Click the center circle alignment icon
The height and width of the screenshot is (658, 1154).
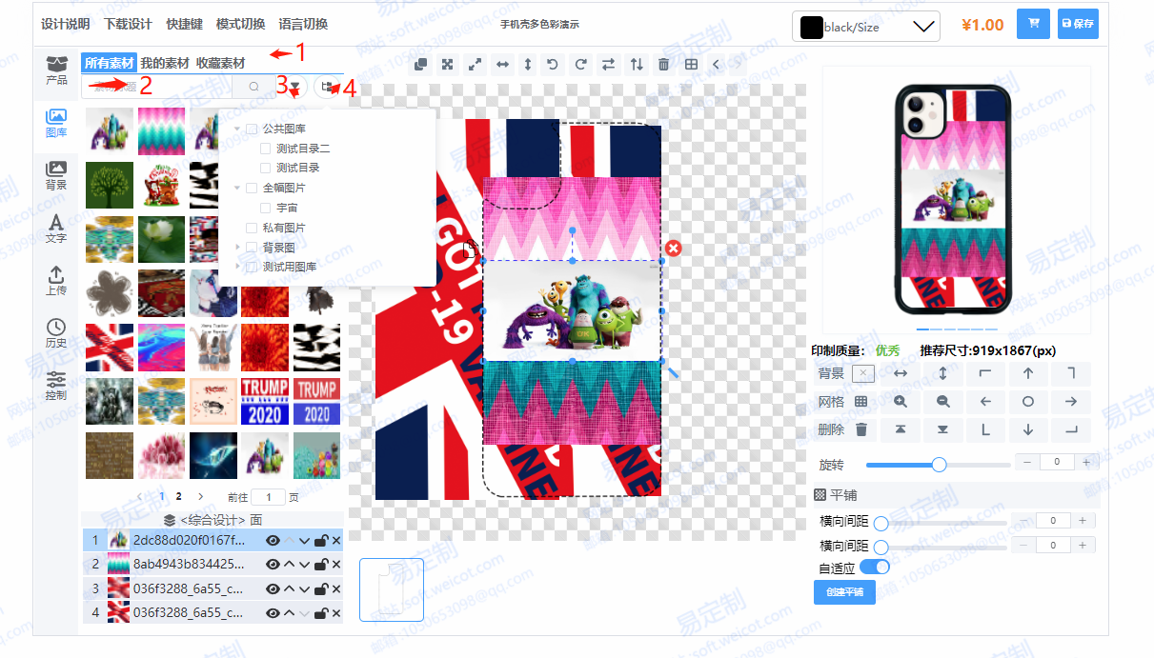1028,402
